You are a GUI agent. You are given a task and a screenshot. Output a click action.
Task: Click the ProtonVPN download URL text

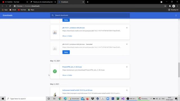pyautogui.click(x=84, y=70)
